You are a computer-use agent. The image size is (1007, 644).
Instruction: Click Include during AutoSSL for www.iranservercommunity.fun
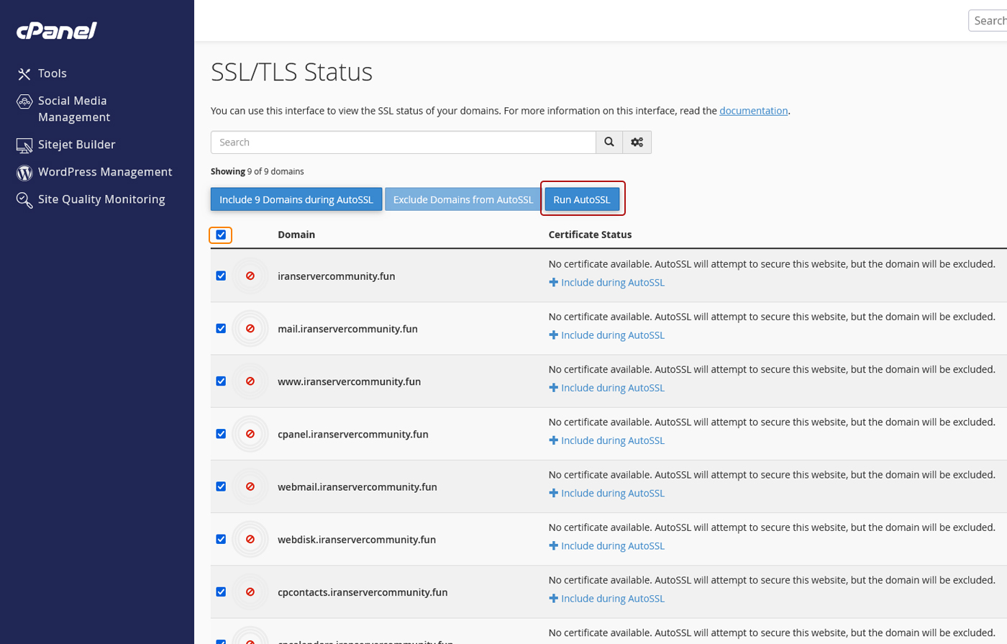(x=612, y=387)
